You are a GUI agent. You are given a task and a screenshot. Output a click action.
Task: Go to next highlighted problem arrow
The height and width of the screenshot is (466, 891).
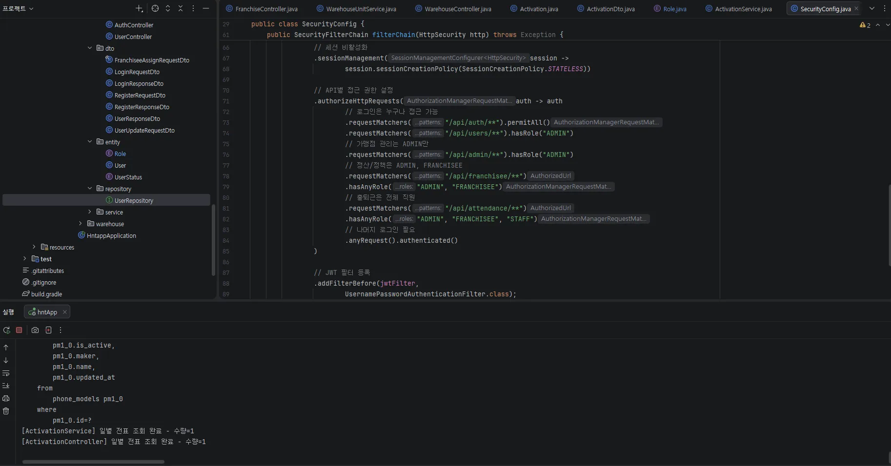(x=888, y=25)
